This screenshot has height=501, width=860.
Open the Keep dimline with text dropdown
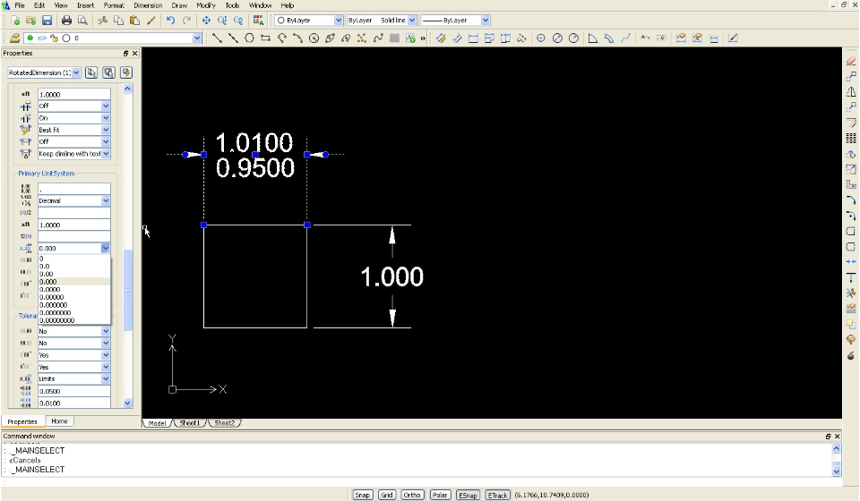tap(106, 154)
